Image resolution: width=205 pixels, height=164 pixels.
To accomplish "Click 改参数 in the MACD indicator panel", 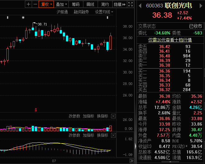I will 74,135.
